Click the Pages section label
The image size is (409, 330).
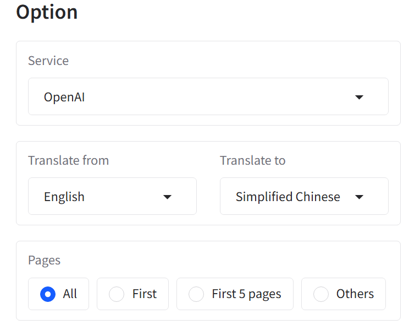click(x=44, y=260)
